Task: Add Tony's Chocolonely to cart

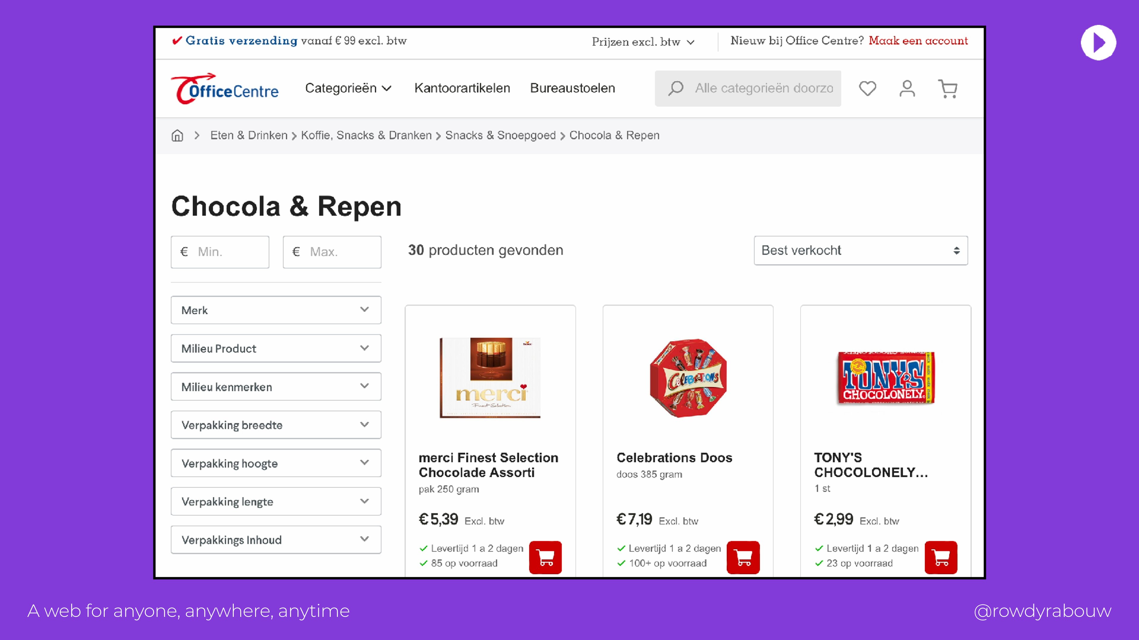Action: tap(941, 557)
